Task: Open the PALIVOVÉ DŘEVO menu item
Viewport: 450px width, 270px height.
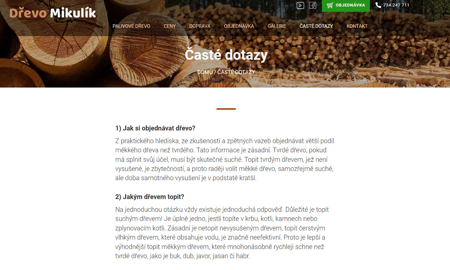Action: tap(131, 26)
